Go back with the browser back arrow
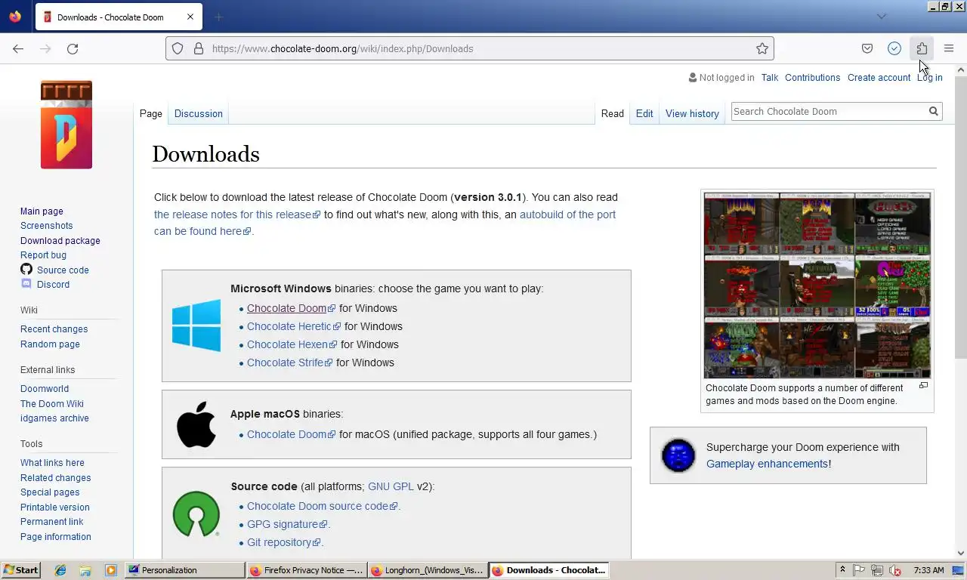Image resolution: width=967 pixels, height=580 pixels. click(x=18, y=48)
